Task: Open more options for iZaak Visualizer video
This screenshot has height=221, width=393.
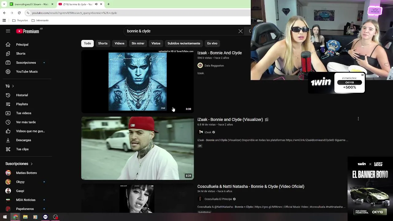Action: 358,119
